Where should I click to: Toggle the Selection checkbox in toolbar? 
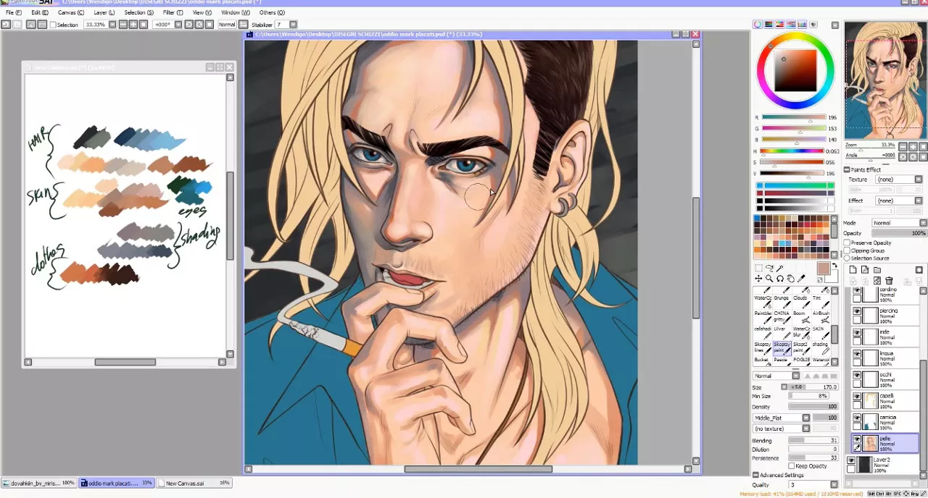pyautogui.click(x=53, y=24)
